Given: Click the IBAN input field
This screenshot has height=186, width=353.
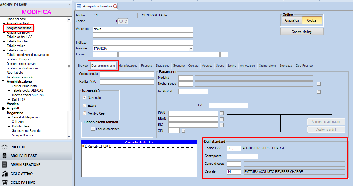Looking at the screenshot, I should (x=193, y=113).
